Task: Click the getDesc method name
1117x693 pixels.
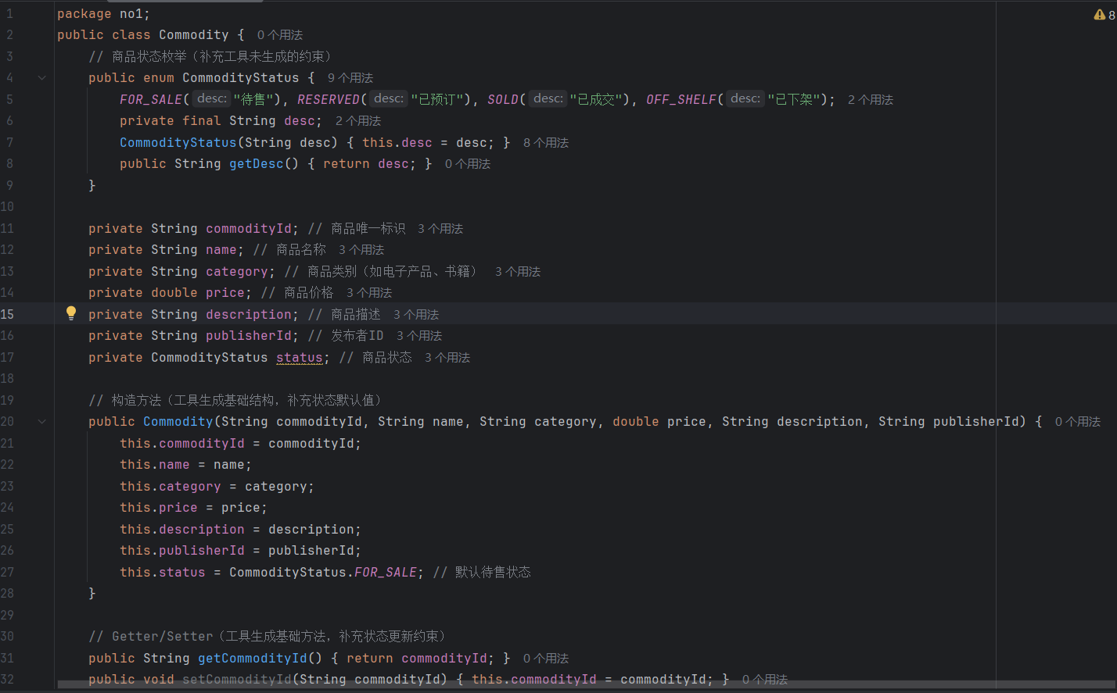Action: (x=257, y=164)
